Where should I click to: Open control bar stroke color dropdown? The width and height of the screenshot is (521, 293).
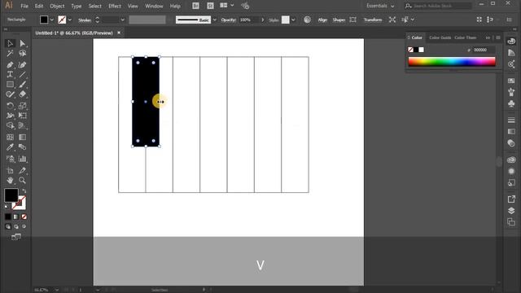coord(70,20)
